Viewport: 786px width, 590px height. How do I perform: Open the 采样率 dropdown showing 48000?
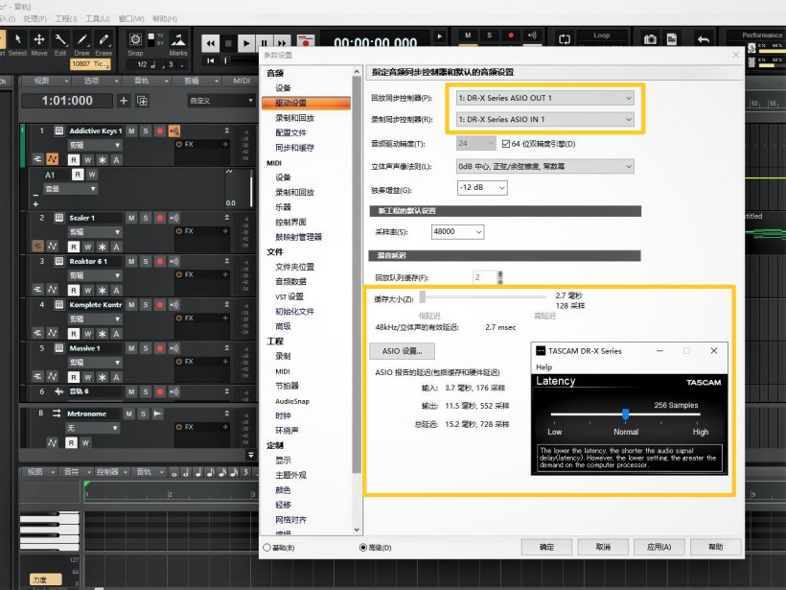coord(458,231)
